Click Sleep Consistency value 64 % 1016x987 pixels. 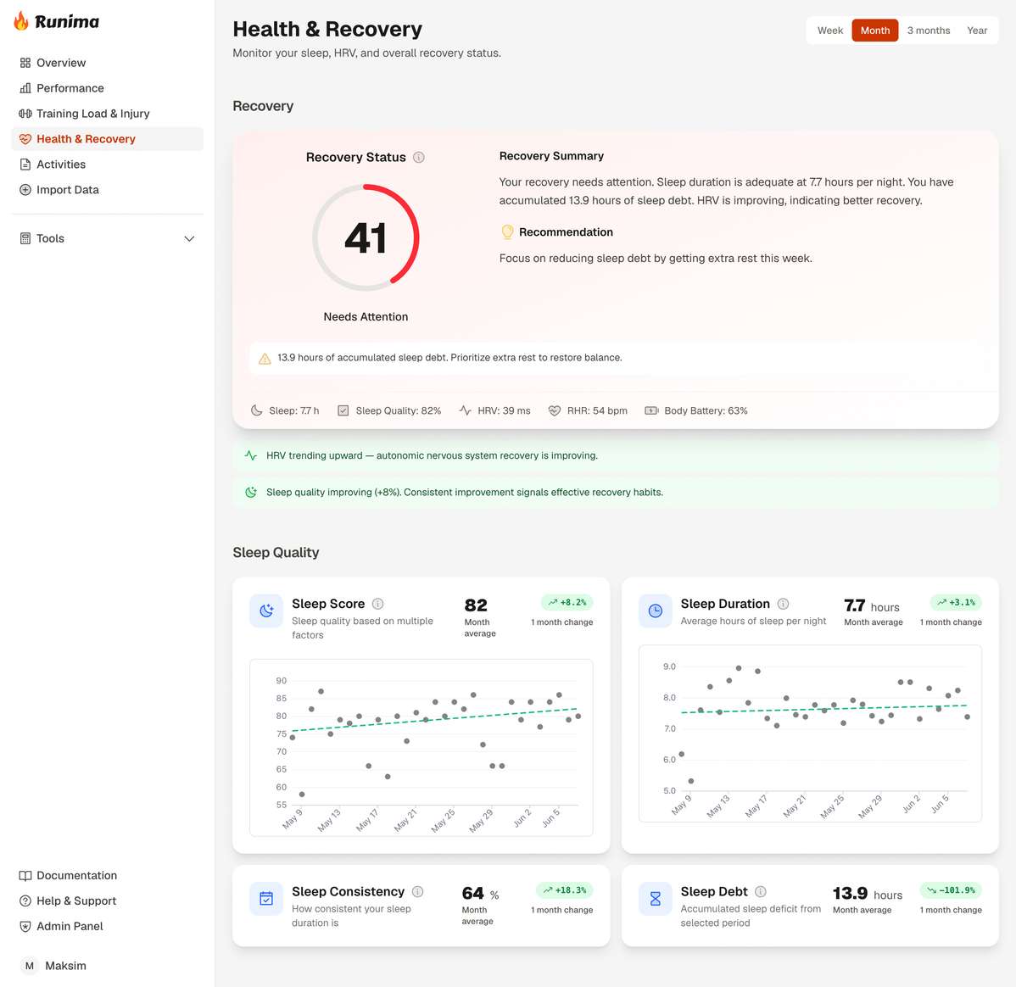(480, 894)
